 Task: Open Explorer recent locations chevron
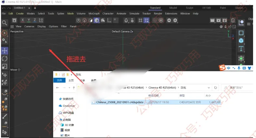pyautogui.click(x=69, y=88)
